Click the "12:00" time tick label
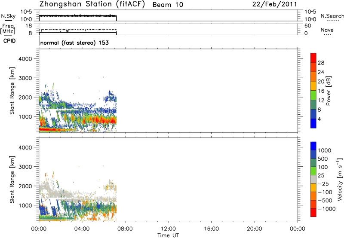344x238 pixels. [x=168, y=229]
